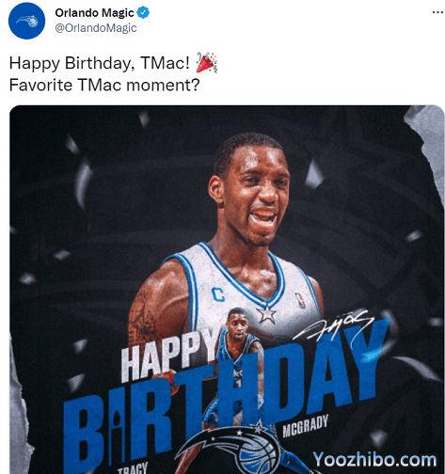Click the Yoozhibo.com watermark
445x474 pixels.
coord(374,460)
